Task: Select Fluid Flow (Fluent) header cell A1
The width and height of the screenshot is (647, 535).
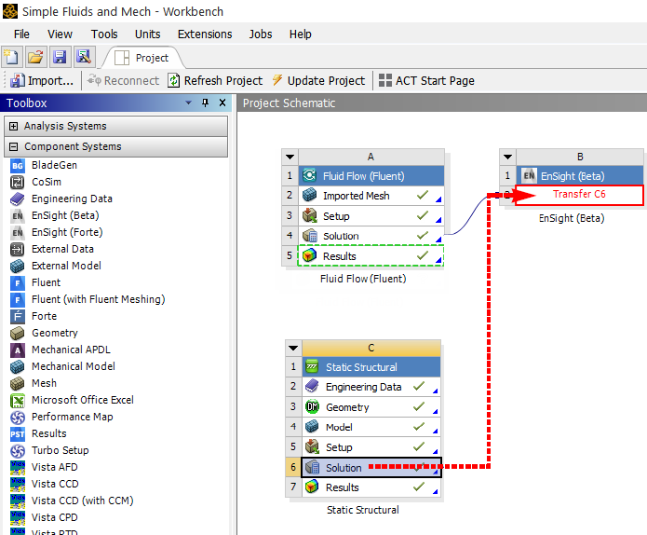Action: pyautogui.click(x=371, y=176)
